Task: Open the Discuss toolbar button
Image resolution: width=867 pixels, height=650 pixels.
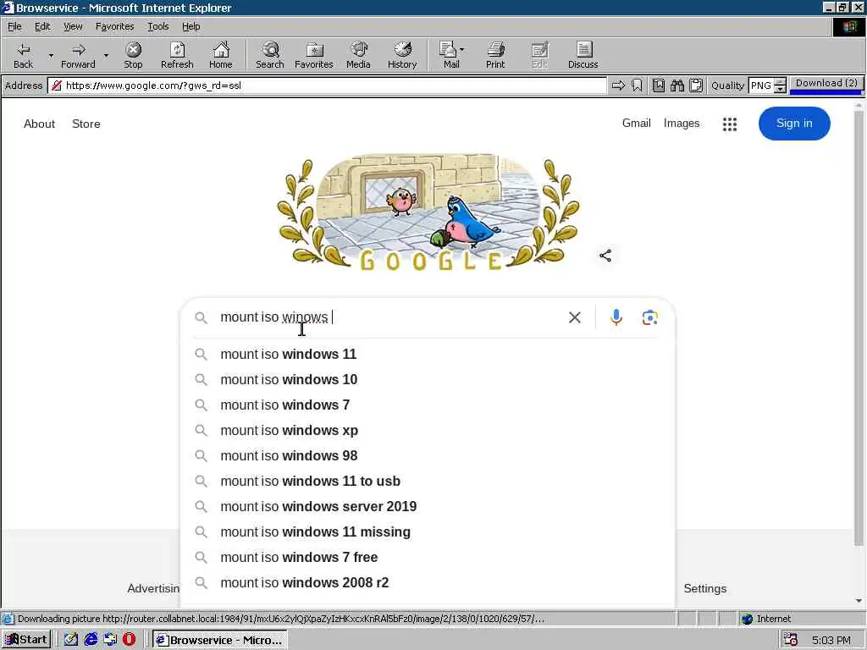Action: [583, 55]
